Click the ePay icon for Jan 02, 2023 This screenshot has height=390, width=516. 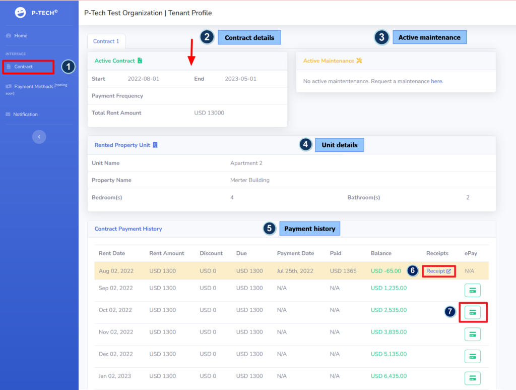click(x=472, y=378)
